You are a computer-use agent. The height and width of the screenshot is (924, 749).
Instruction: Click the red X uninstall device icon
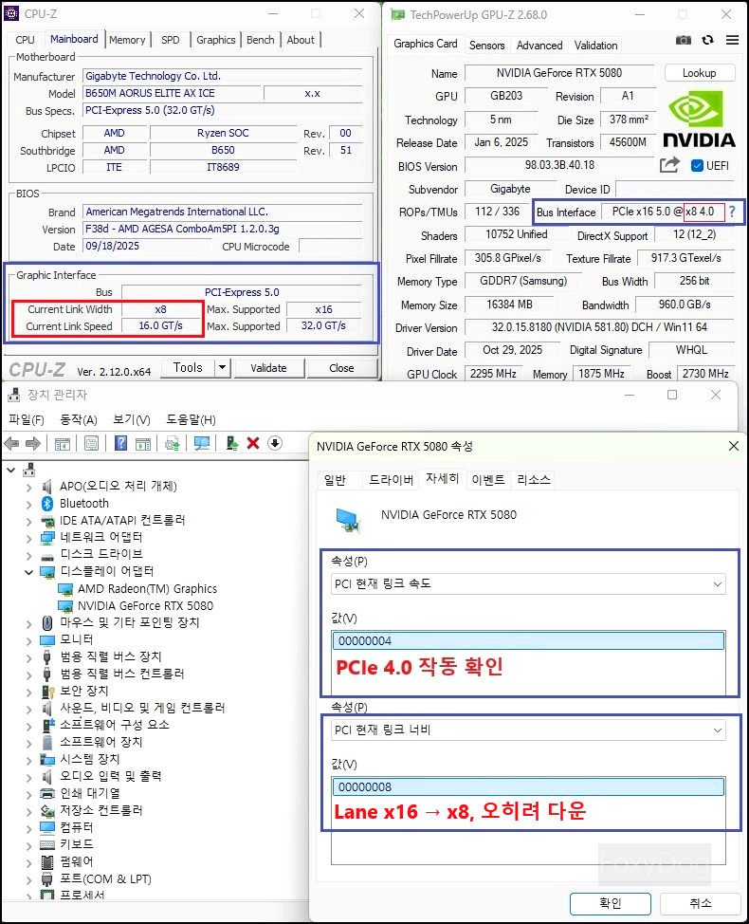253,443
